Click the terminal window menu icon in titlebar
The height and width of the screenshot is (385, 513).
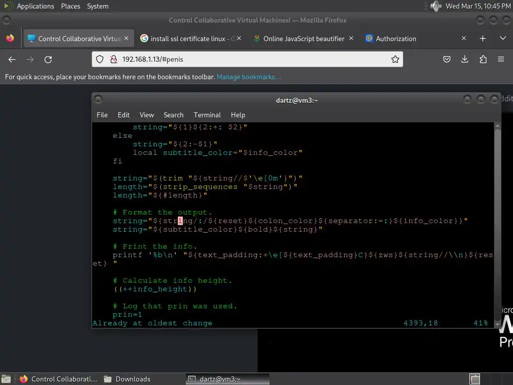(x=98, y=99)
